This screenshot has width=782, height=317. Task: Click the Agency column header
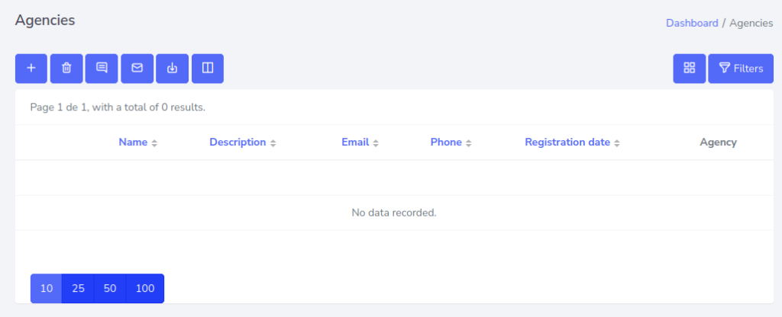point(718,142)
